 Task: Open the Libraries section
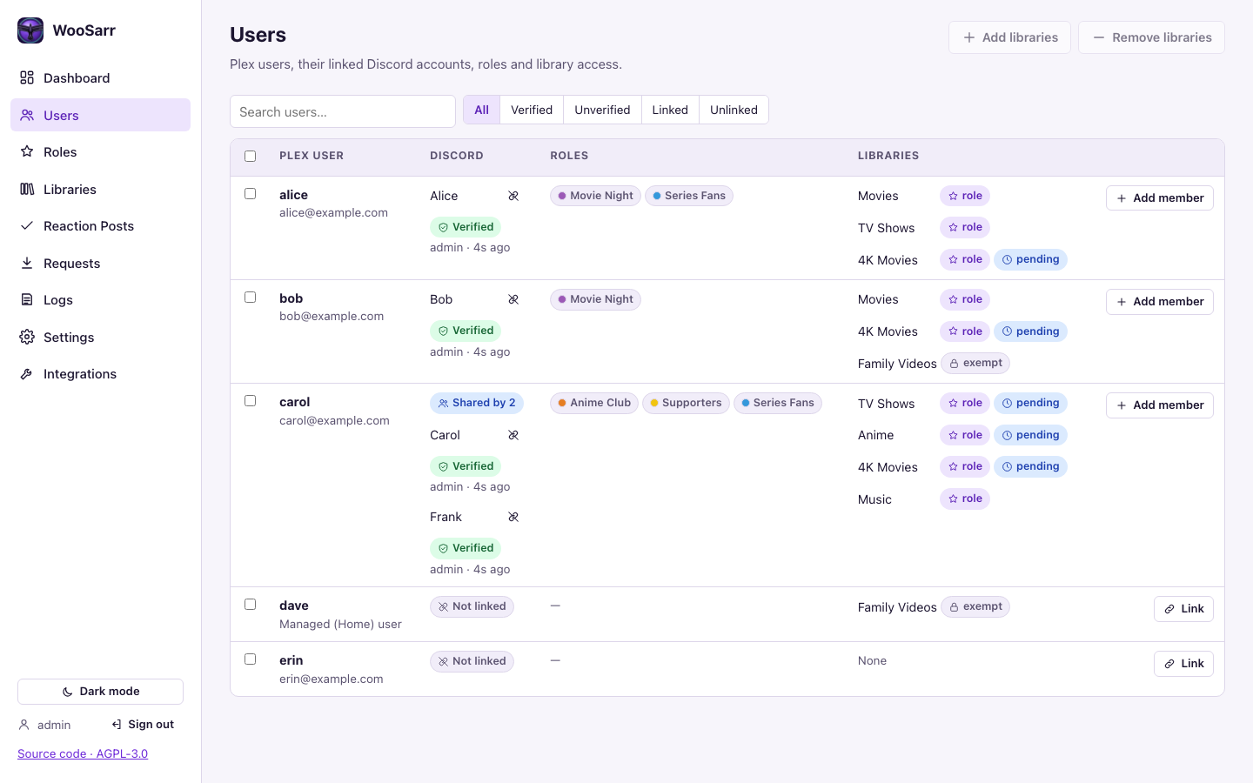point(100,190)
